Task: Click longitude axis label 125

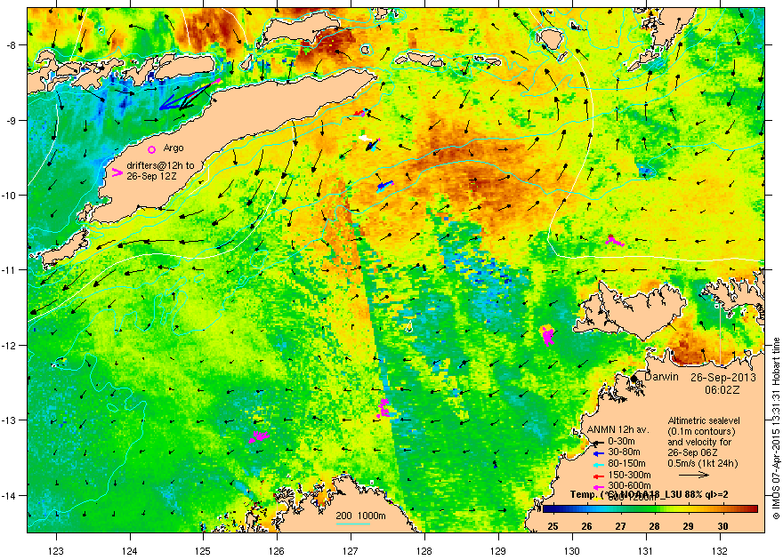Action: (x=203, y=551)
